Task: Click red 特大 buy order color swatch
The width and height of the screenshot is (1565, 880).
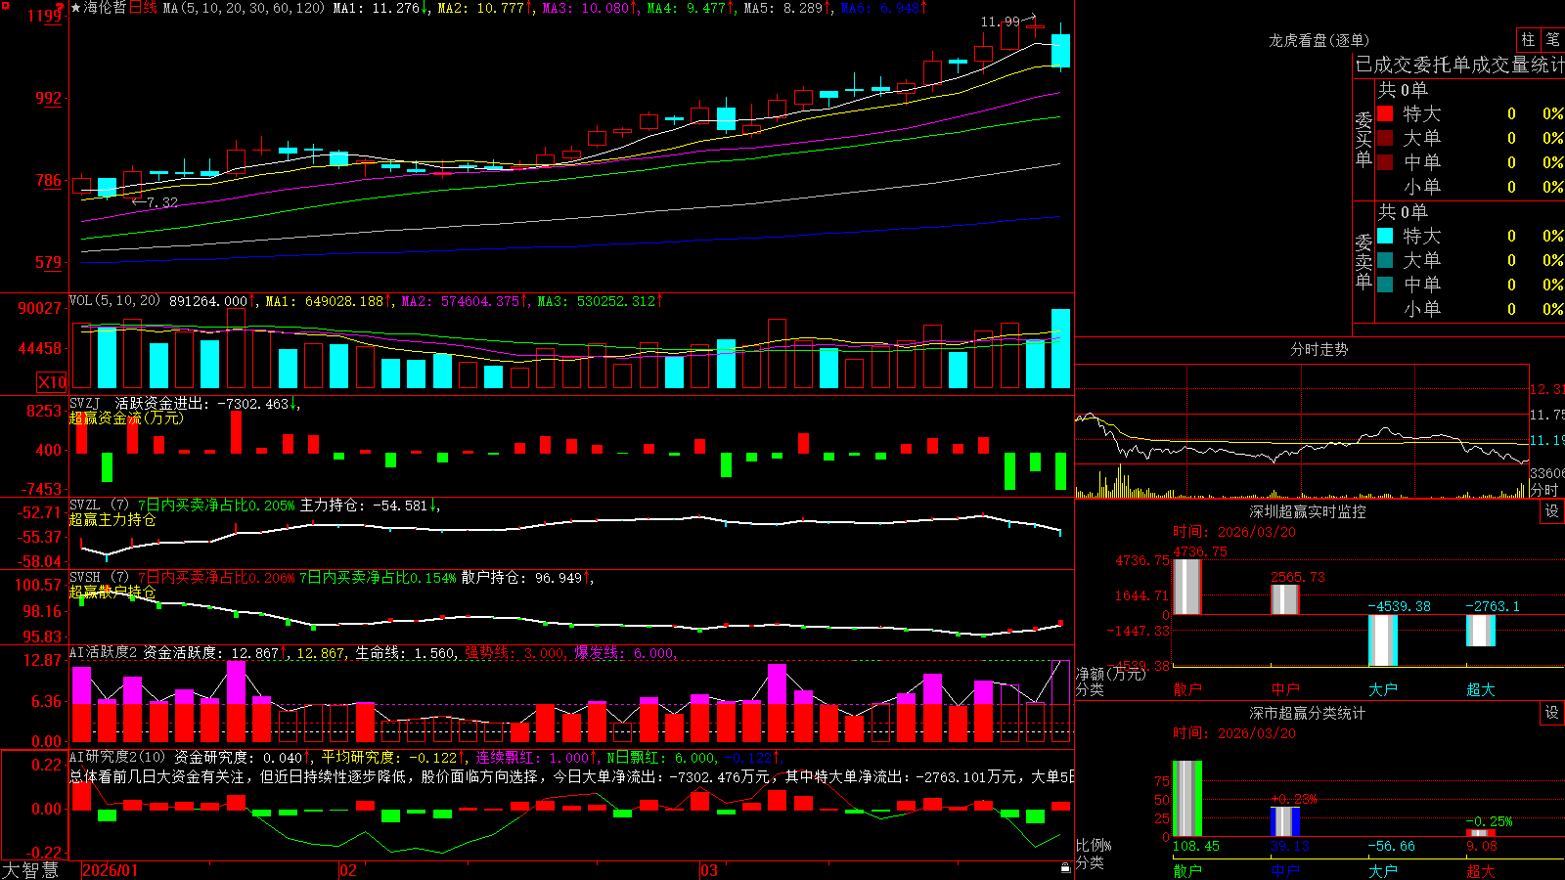Action: pyautogui.click(x=1385, y=114)
